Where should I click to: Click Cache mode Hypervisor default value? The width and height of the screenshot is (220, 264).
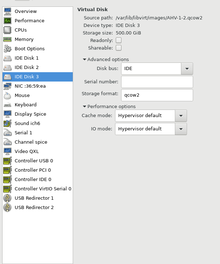(140, 116)
